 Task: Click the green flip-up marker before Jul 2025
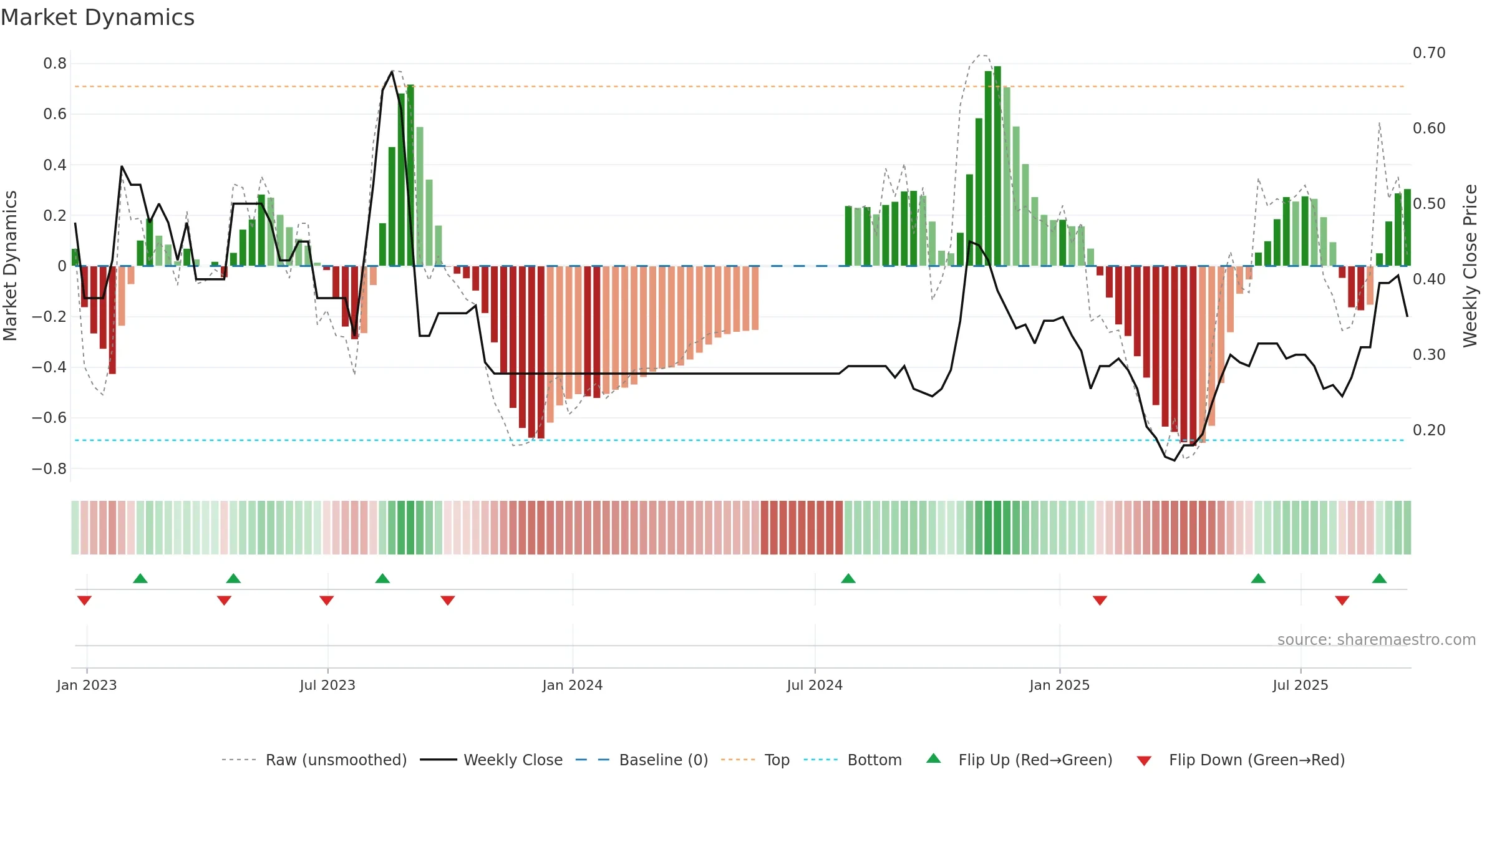point(1258,578)
